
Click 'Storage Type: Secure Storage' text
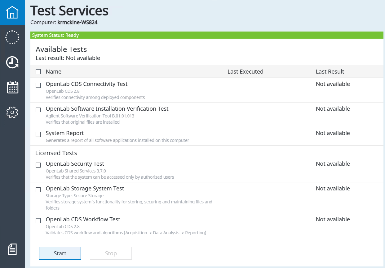75,196
